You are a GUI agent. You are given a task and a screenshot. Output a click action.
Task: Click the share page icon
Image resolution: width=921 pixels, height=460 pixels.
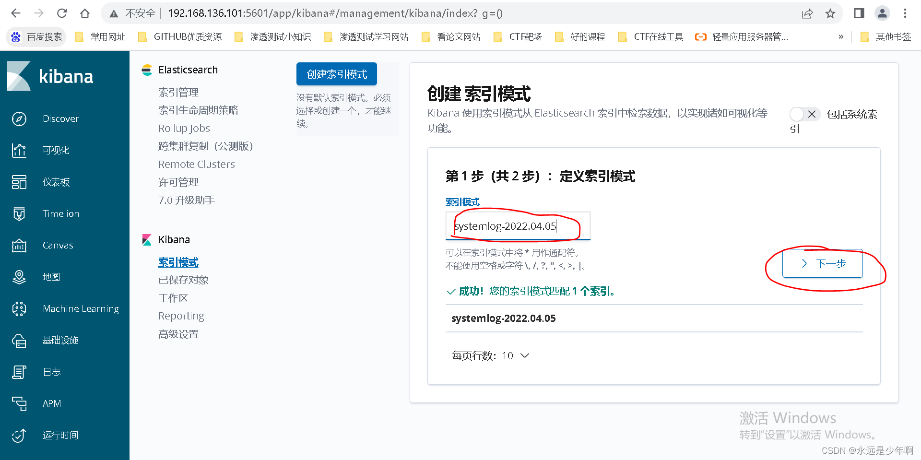pos(807,13)
